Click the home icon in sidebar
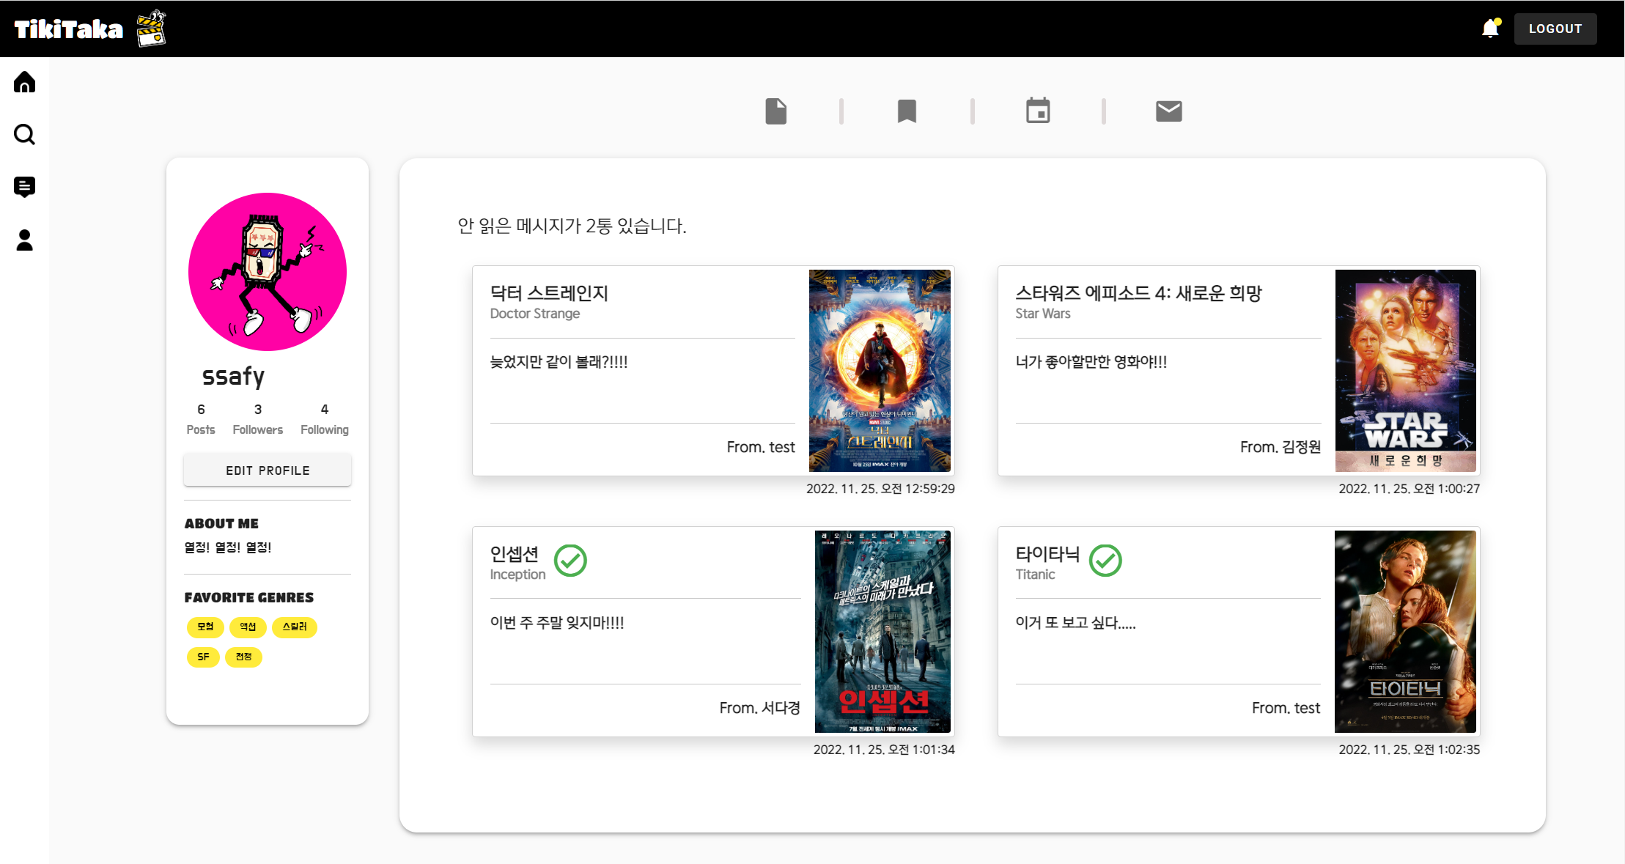This screenshot has width=1625, height=864. tap(24, 82)
